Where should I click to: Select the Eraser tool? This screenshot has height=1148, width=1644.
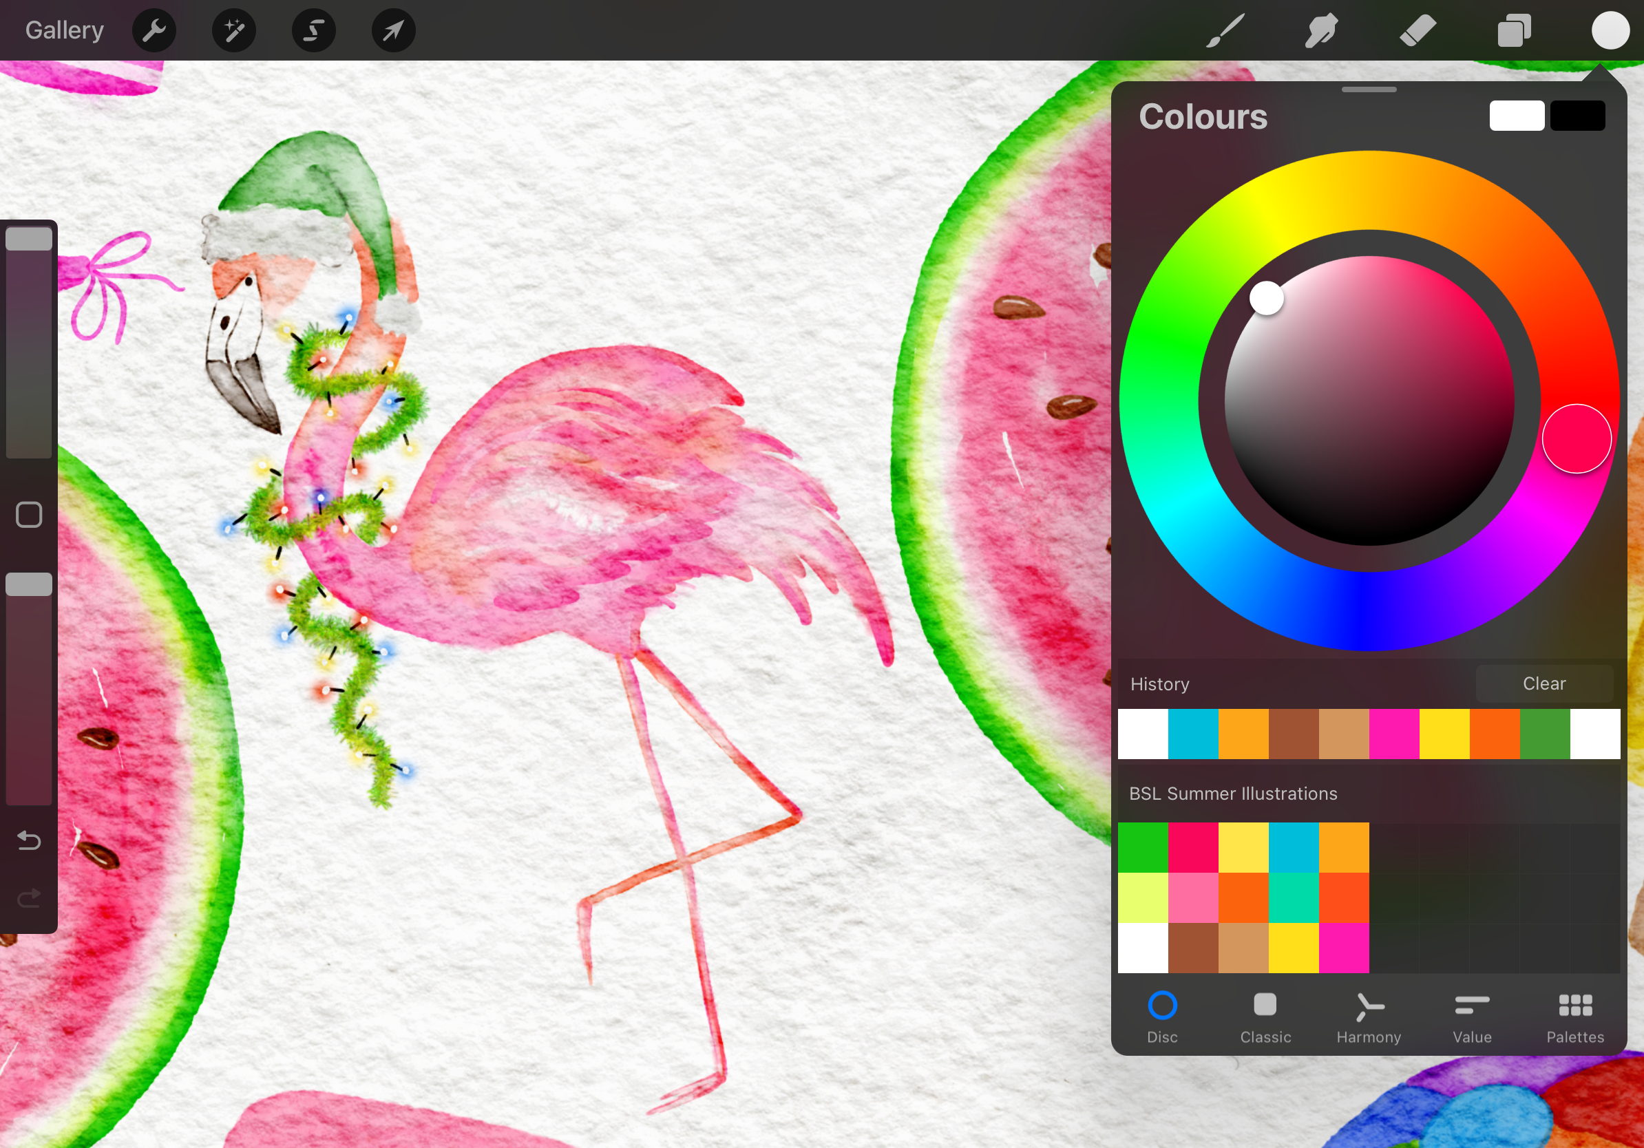[1418, 31]
